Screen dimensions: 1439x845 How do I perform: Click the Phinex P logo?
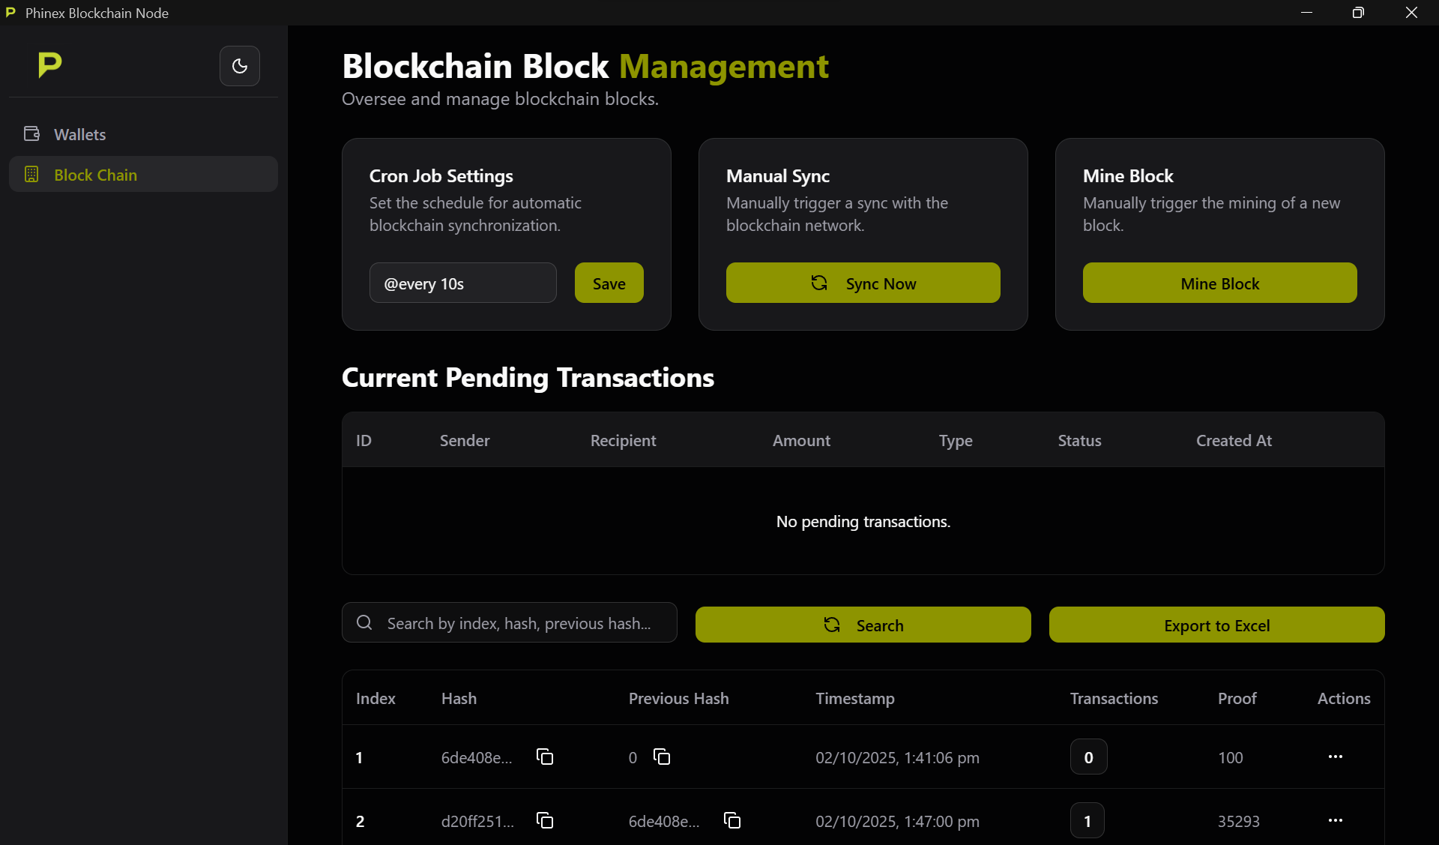49,65
